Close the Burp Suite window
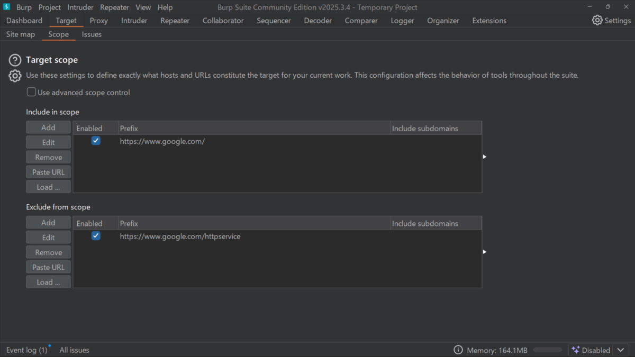 pos(625,7)
